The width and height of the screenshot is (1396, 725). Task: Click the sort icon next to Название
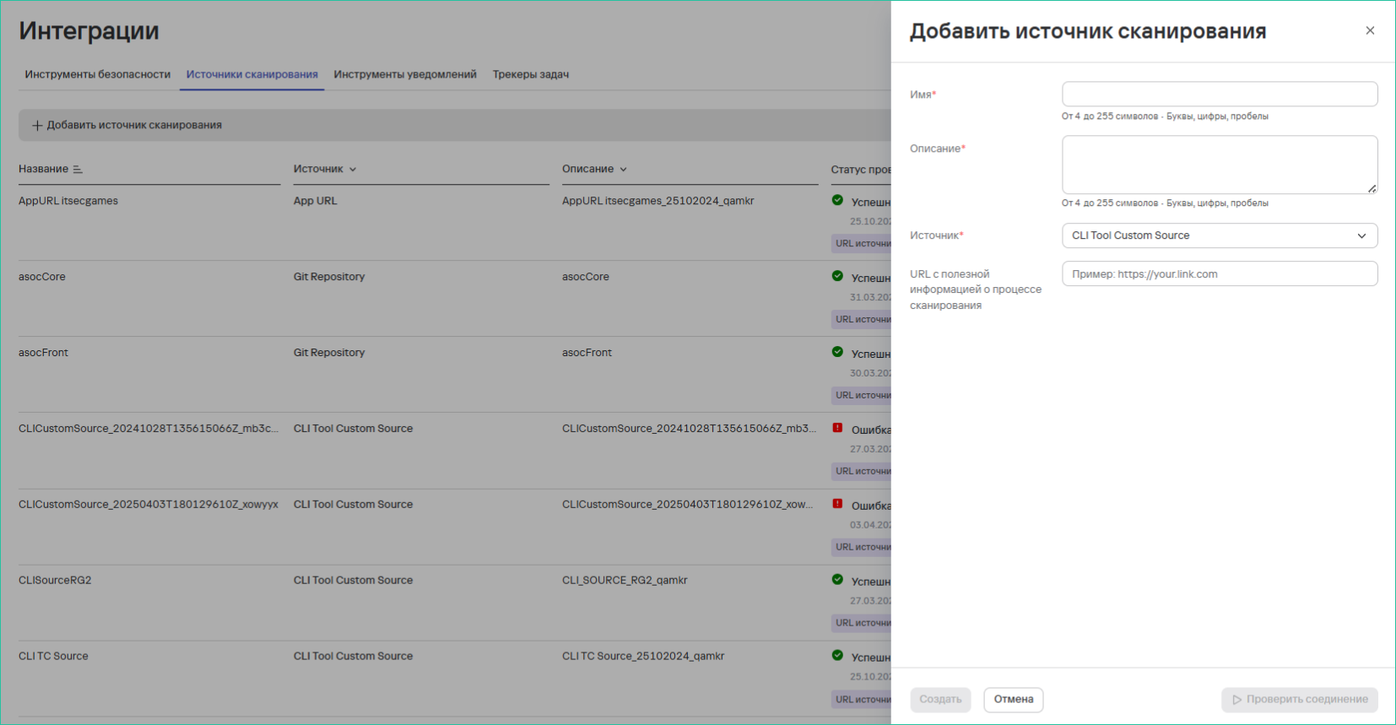click(78, 170)
